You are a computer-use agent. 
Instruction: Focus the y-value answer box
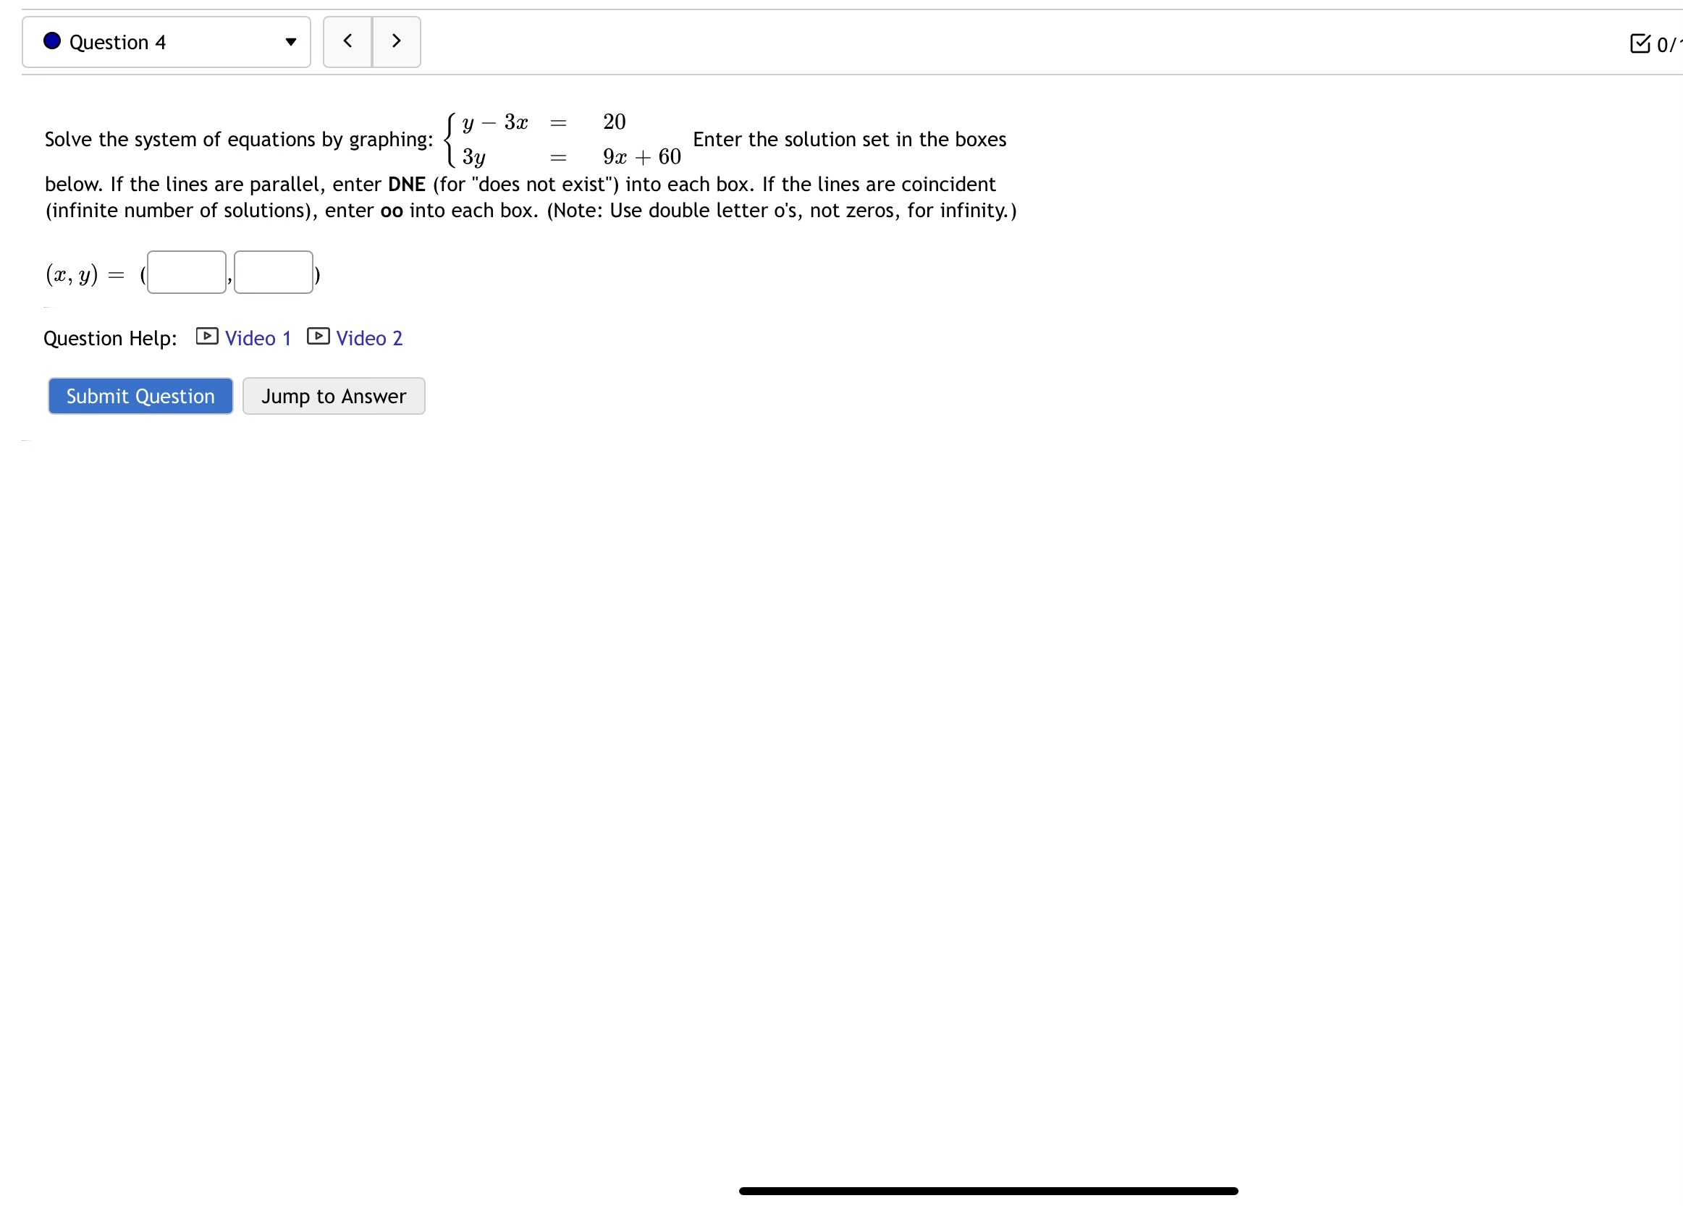[273, 272]
